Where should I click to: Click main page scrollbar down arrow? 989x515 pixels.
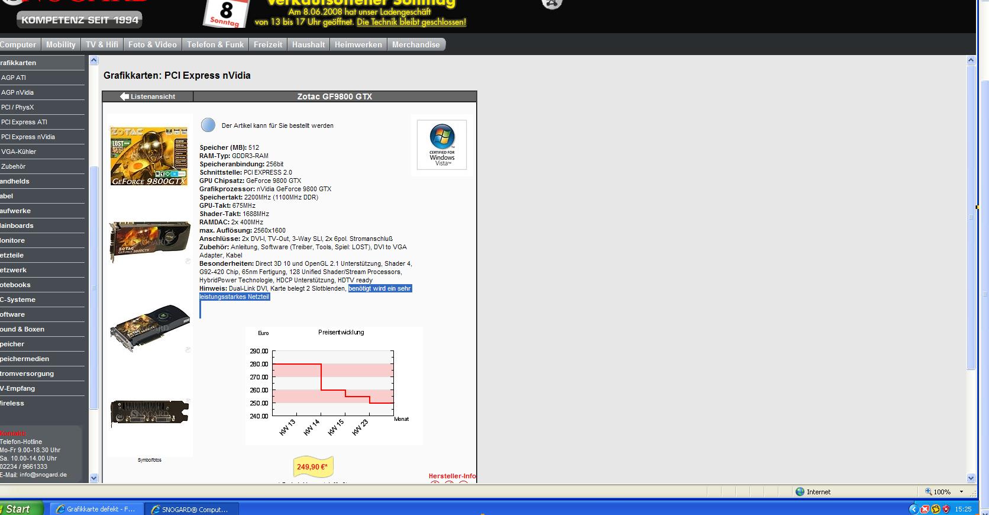[x=971, y=478]
